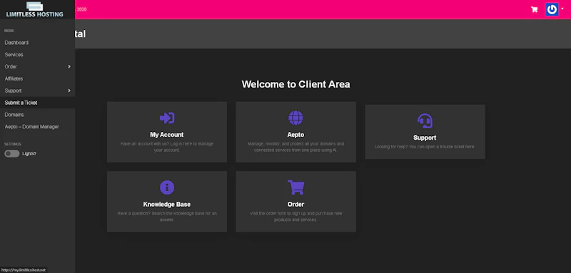Select Order in the sidebar menu
571x273 pixels.
[38, 66]
